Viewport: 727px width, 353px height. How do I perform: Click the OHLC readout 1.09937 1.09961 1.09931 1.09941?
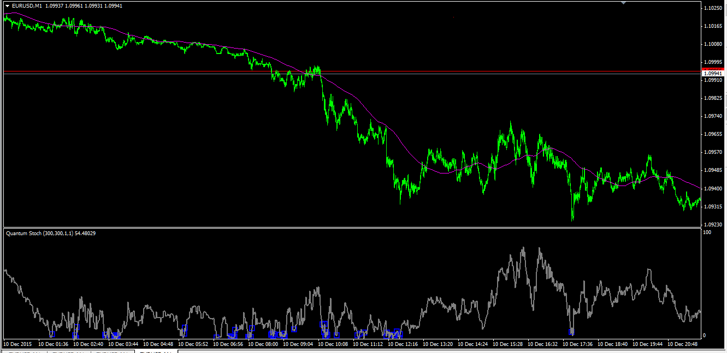(x=84, y=5)
